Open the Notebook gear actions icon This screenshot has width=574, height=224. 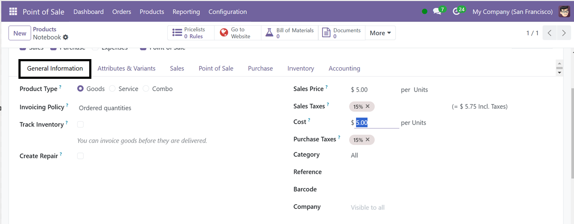66,37
